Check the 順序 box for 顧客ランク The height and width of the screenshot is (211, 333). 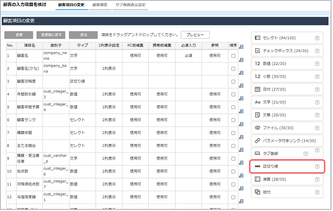233,120
